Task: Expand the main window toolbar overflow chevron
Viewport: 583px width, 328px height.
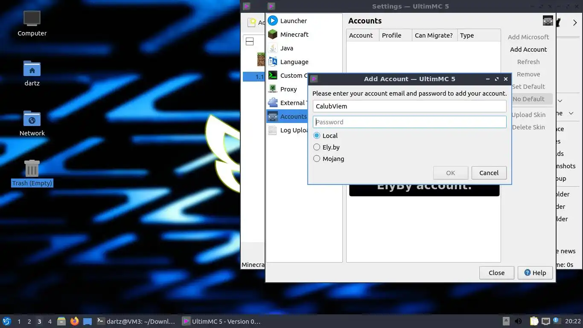Action: (574, 23)
